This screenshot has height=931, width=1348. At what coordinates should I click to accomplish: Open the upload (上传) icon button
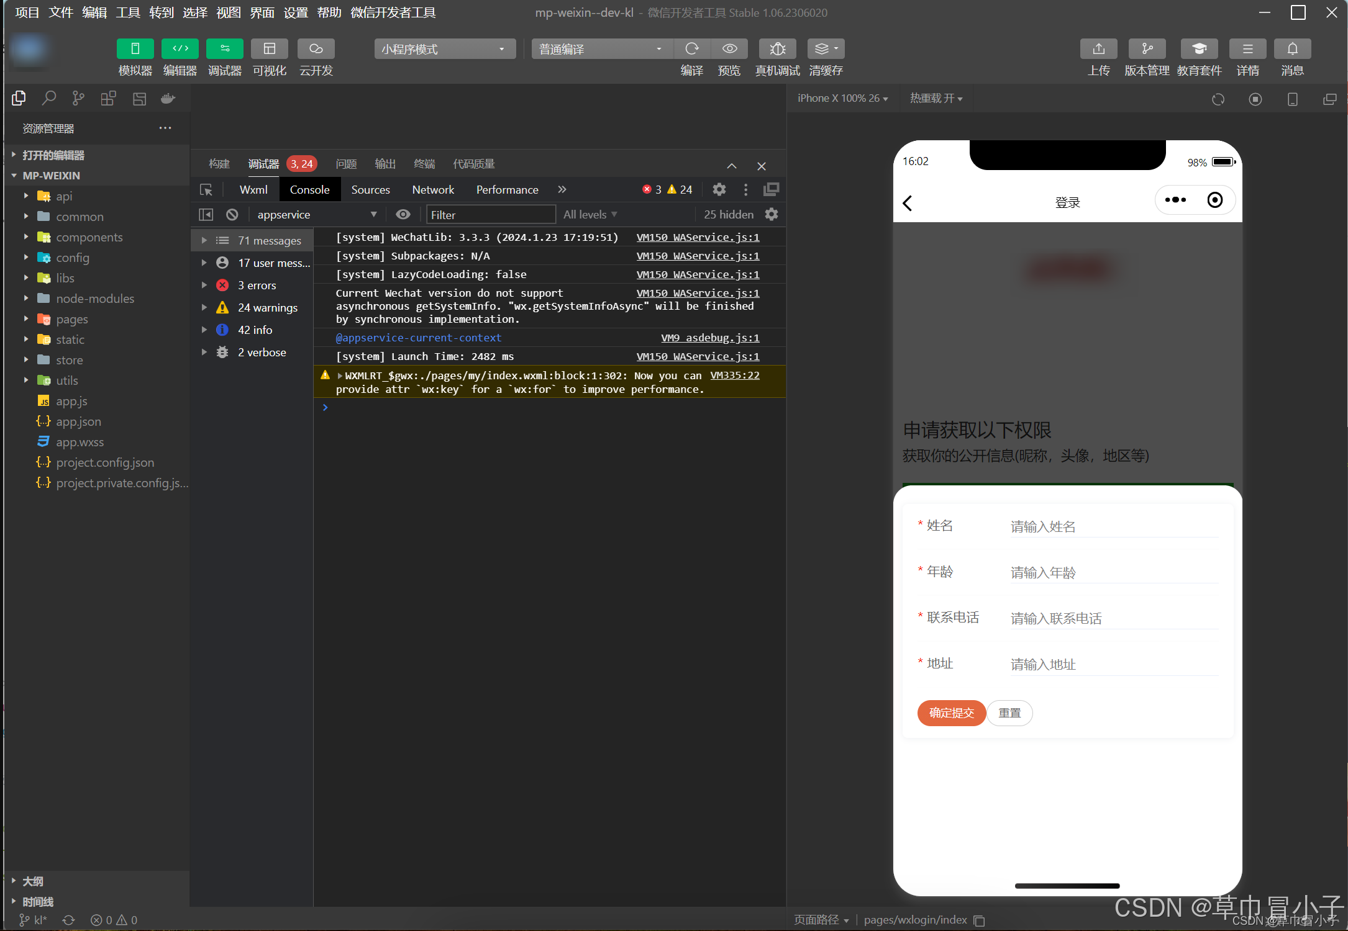tap(1098, 49)
